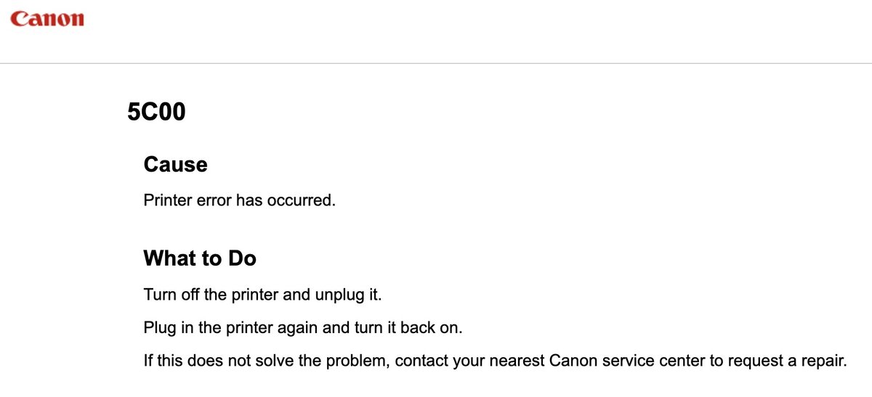Click the Canon logo

tap(47, 19)
